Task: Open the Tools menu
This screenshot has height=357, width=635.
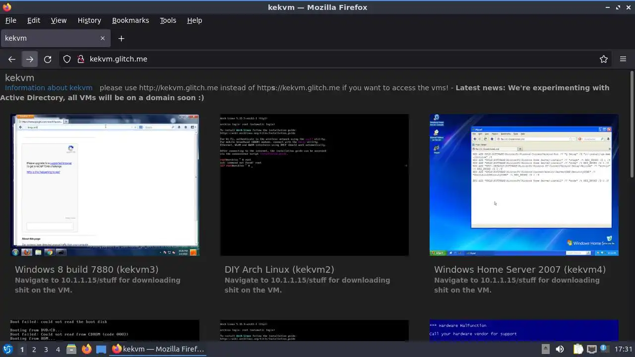Action: pyautogui.click(x=168, y=20)
